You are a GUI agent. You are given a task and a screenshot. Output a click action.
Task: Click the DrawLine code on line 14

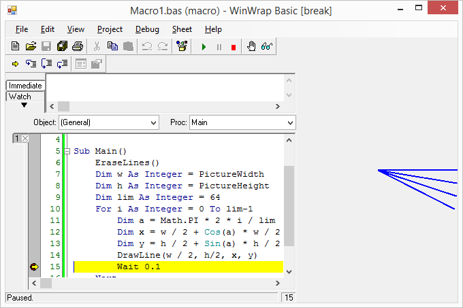pos(187,255)
